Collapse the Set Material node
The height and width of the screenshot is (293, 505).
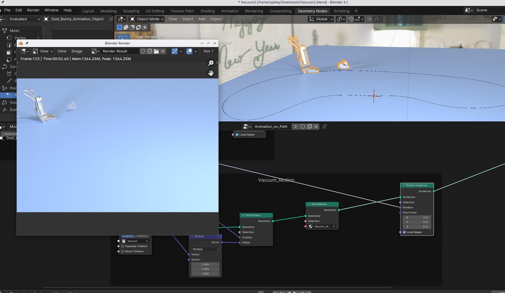pos(309,204)
